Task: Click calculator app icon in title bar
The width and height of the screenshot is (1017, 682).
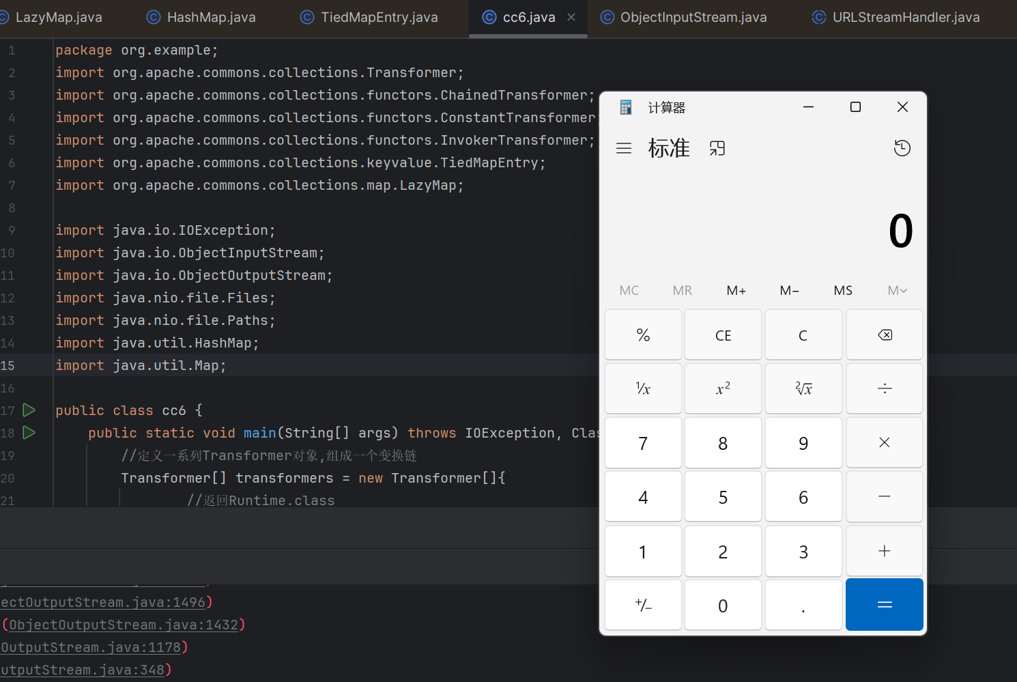Action: (625, 107)
